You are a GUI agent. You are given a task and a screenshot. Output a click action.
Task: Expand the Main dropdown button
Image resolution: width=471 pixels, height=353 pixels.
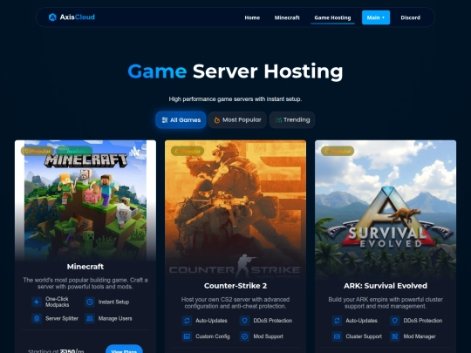pyautogui.click(x=376, y=17)
